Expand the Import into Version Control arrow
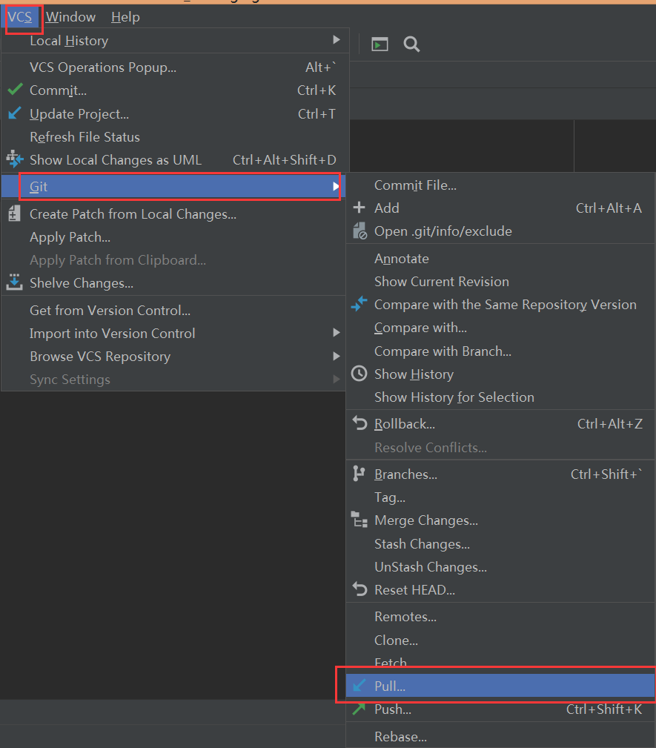This screenshot has height=748, width=656. click(337, 333)
